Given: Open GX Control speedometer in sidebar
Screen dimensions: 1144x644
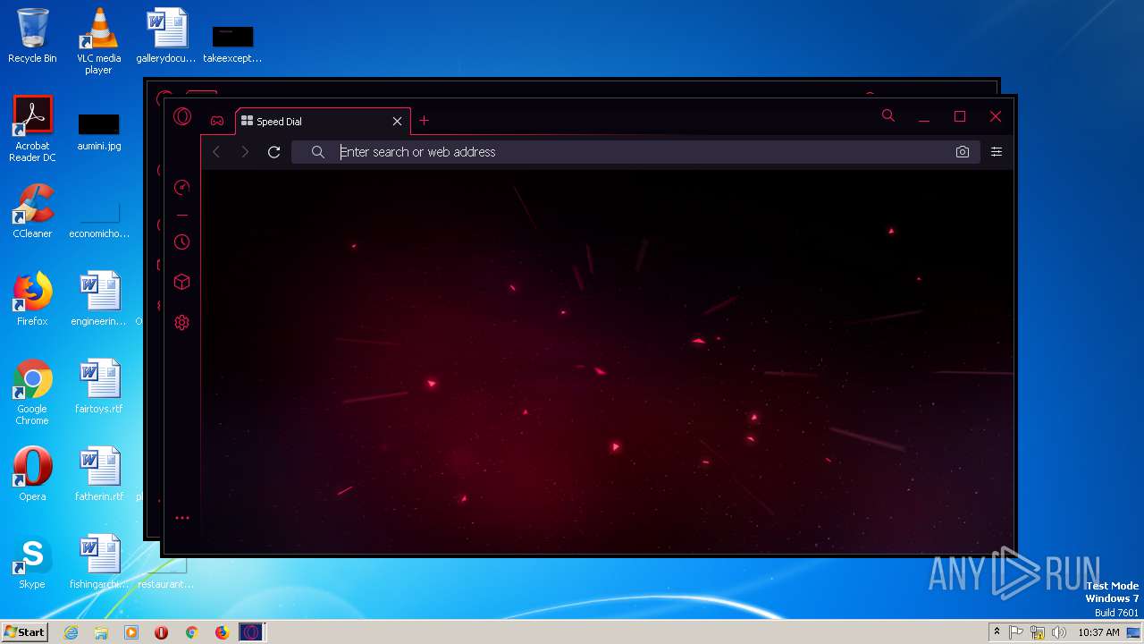Looking at the screenshot, I should (181, 187).
